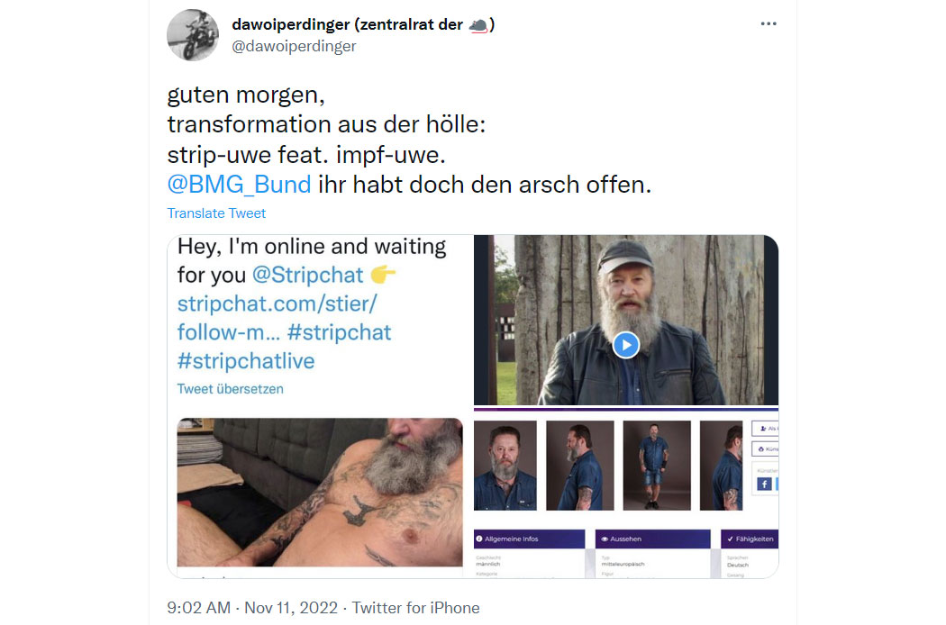Click the #stripchat hashtag
Viewport: 946px width, 625px height.
pyautogui.click(x=339, y=332)
